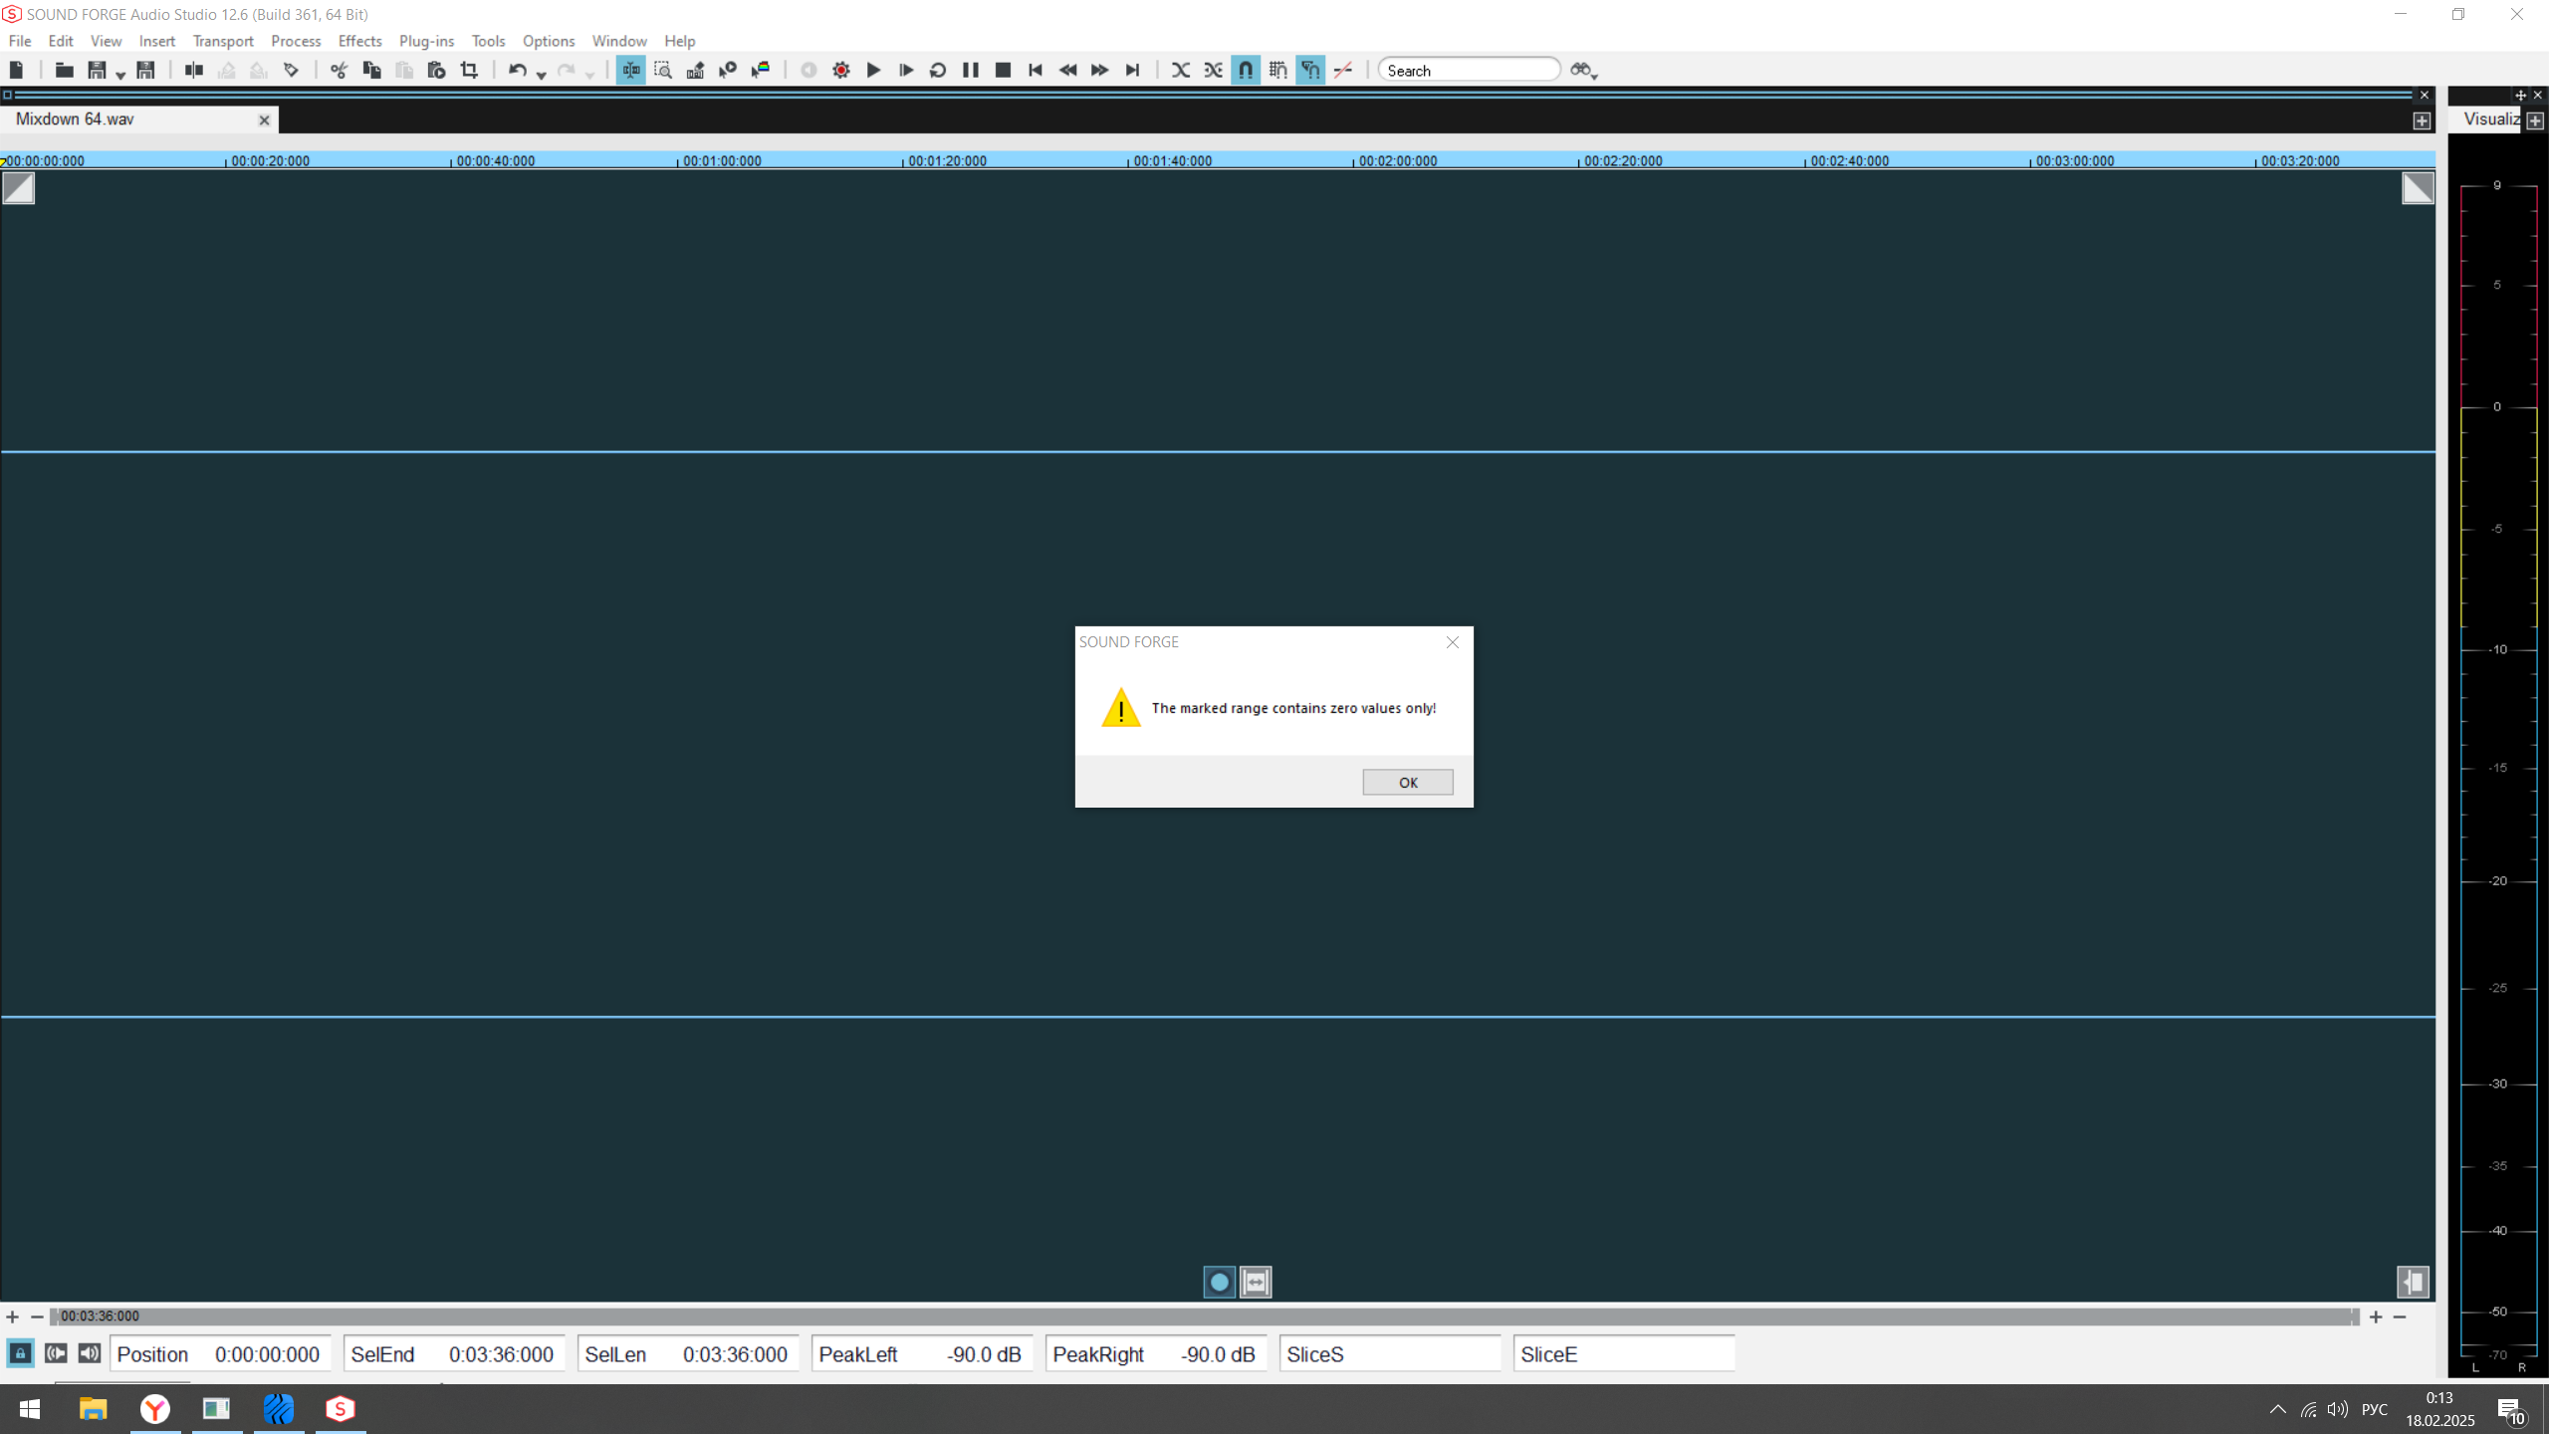Open the save options dropdown arrow

point(120,75)
